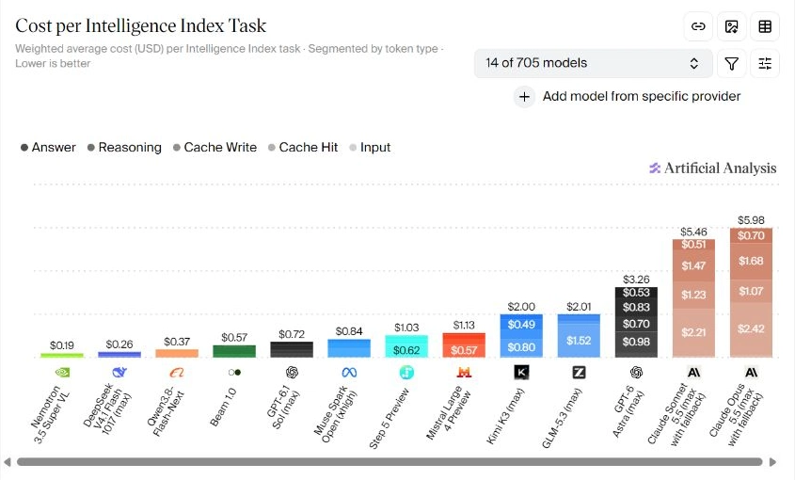795x480 pixels.
Task: Click the $0.80 segment of Kimi K3
Action: (521, 348)
